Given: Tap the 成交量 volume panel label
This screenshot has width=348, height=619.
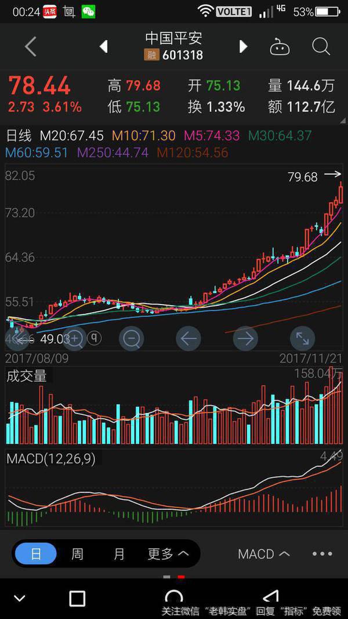Looking at the screenshot, I should click(x=27, y=375).
